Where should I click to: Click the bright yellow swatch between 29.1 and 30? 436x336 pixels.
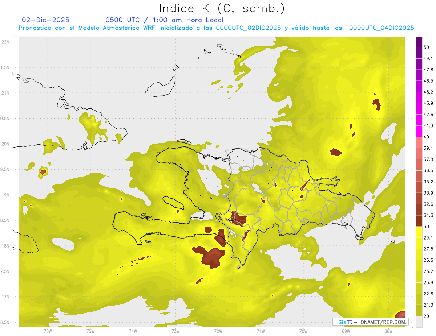coord(419,232)
